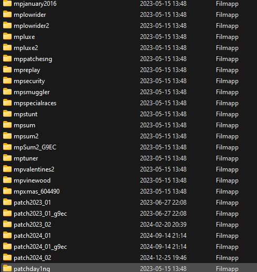Select the patch2023_01_g9ec folder name
The image size is (257, 272).
(41, 214)
